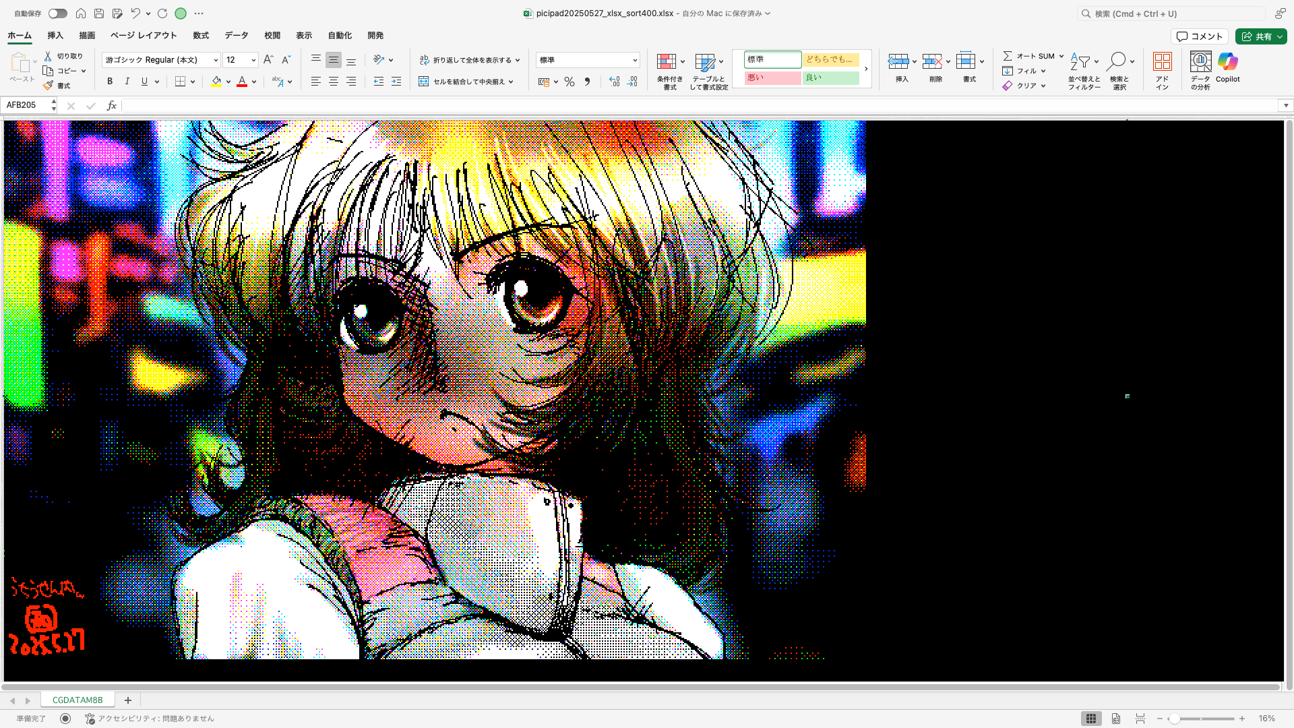Open the Copilot icon in ribbon
Image resolution: width=1294 pixels, height=728 pixels.
1227,62
